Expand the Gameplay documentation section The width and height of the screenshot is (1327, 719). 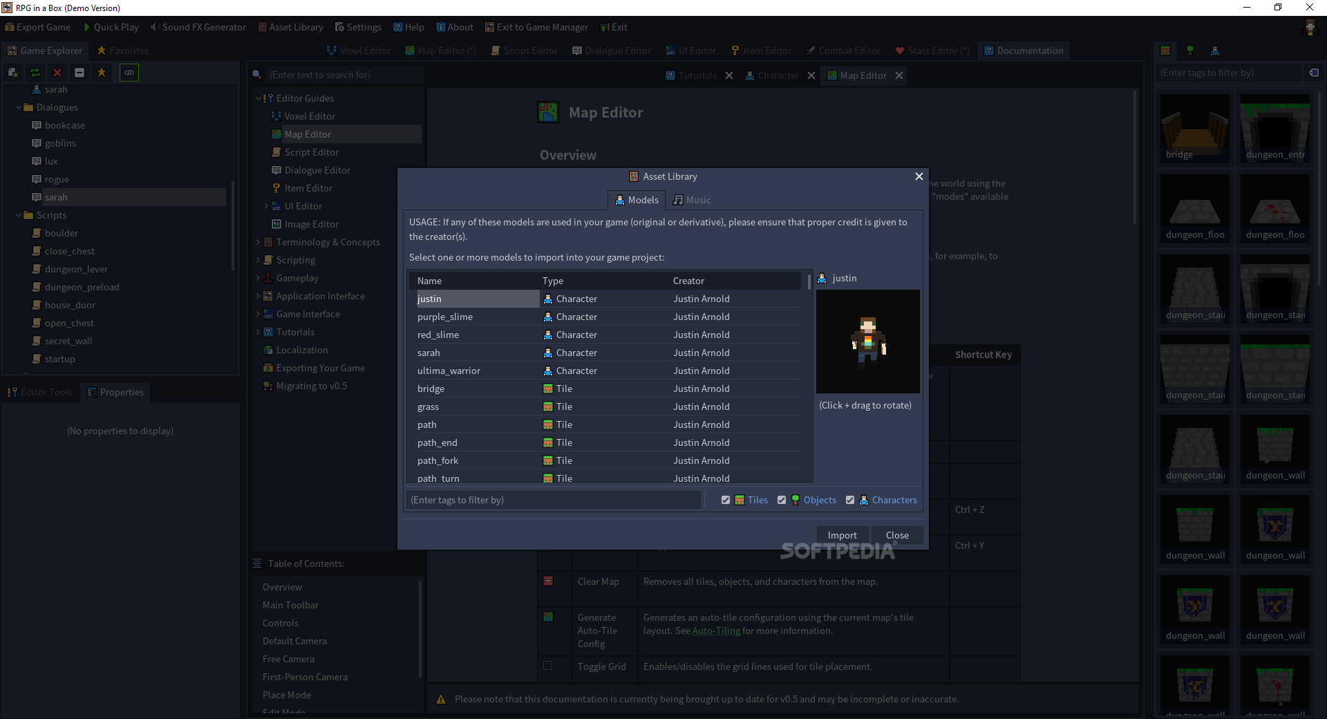258,278
